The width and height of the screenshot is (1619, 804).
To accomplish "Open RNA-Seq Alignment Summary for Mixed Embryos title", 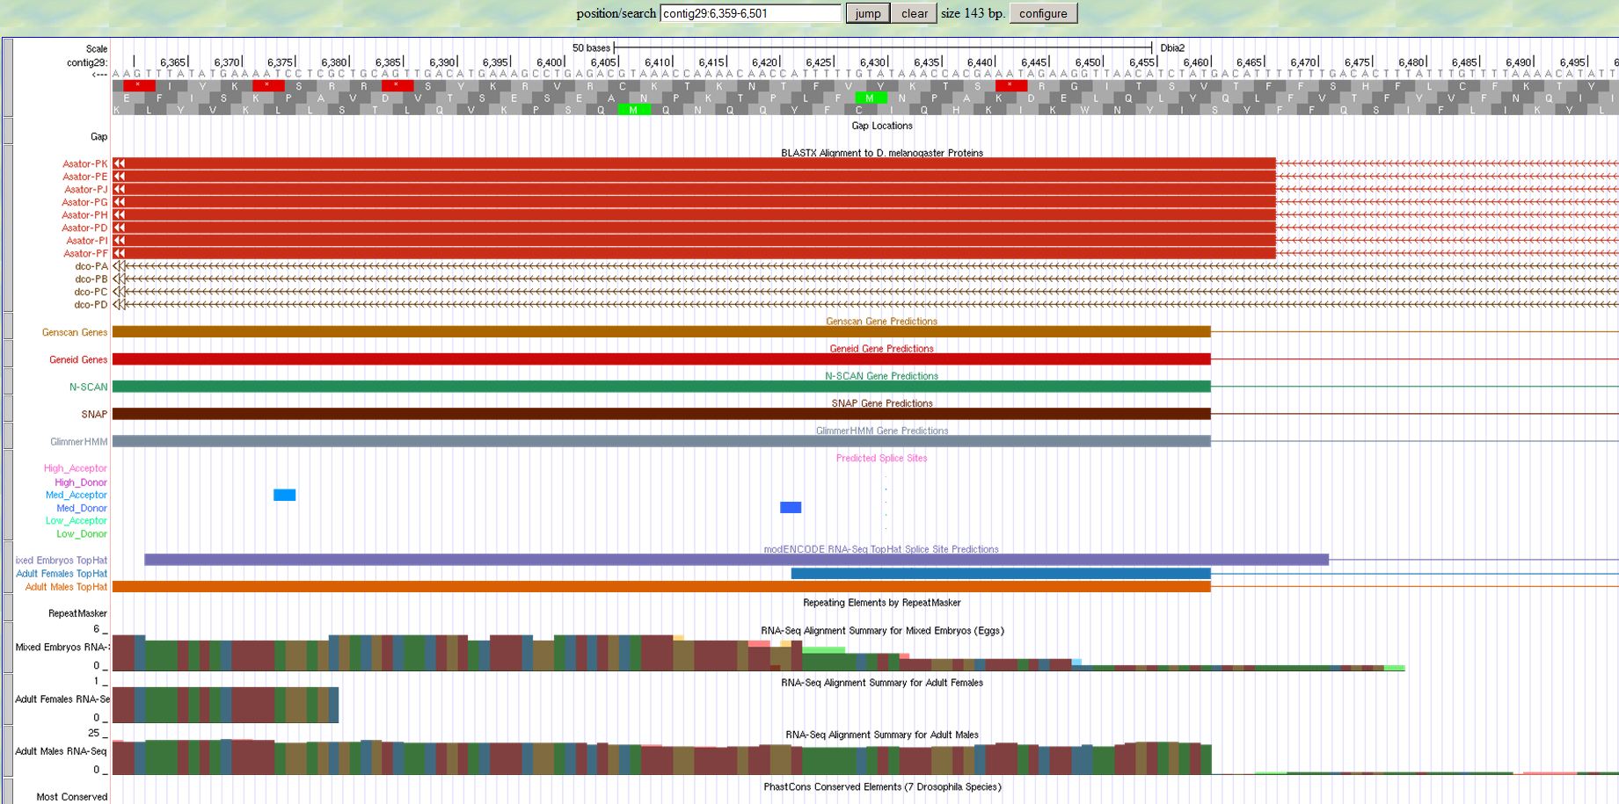I will (882, 631).
